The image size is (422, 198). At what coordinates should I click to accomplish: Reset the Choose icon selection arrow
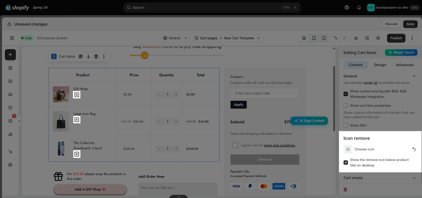click(x=414, y=149)
